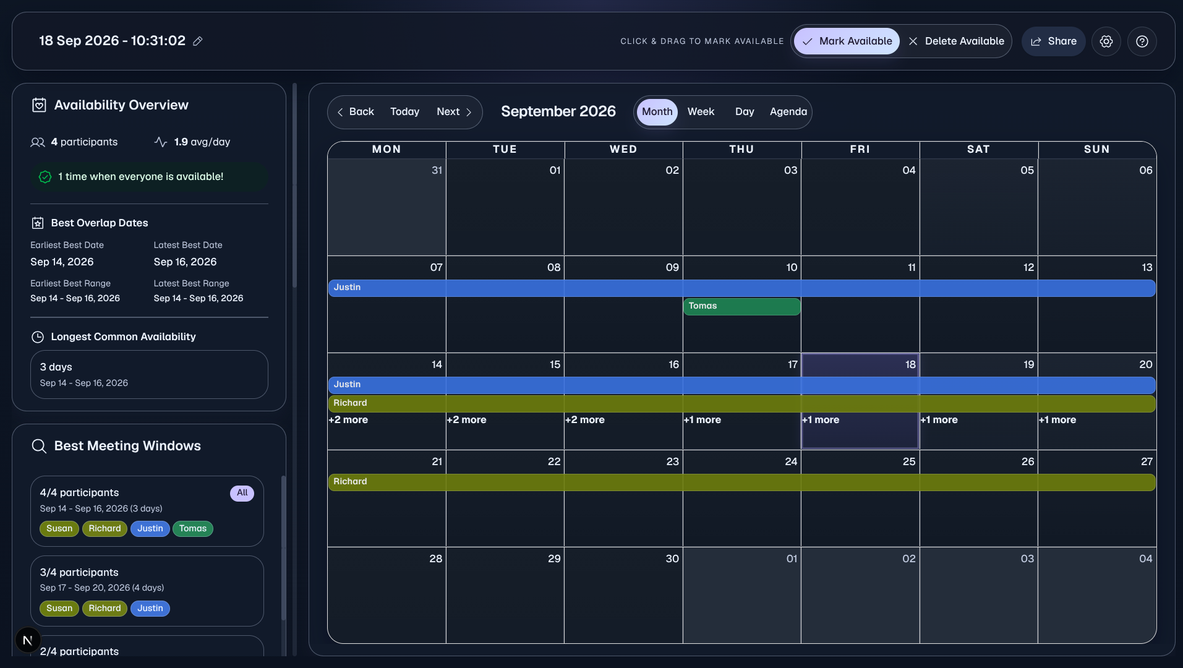Viewport: 1183px width, 668px height.
Task: Go to Next month
Action: pyautogui.click(x=455, y=112)
